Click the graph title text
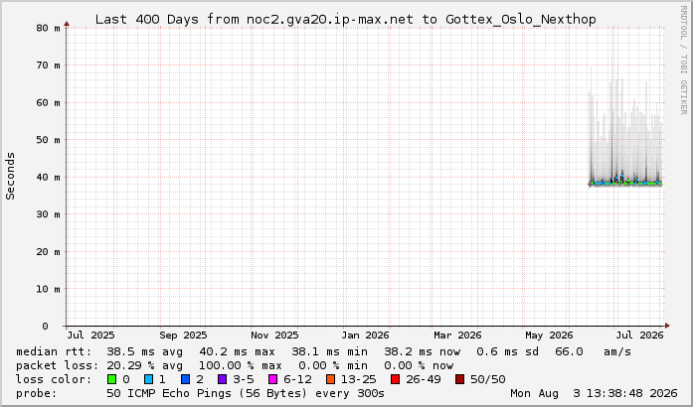This screenshot has height=407, width=693. 346,20
